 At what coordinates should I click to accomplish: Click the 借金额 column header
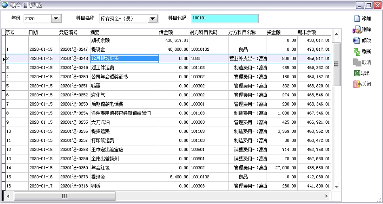point(166,32)
